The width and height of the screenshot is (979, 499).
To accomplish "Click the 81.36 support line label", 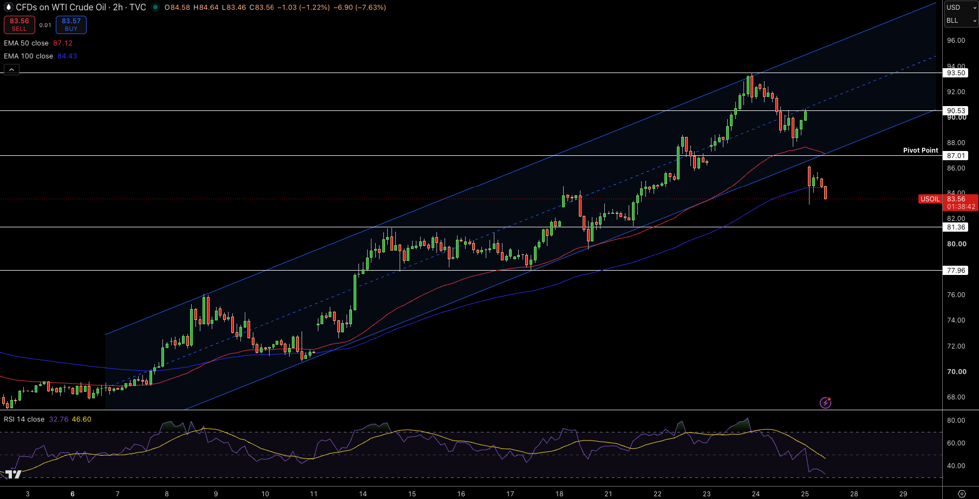I will coord(956,227).
